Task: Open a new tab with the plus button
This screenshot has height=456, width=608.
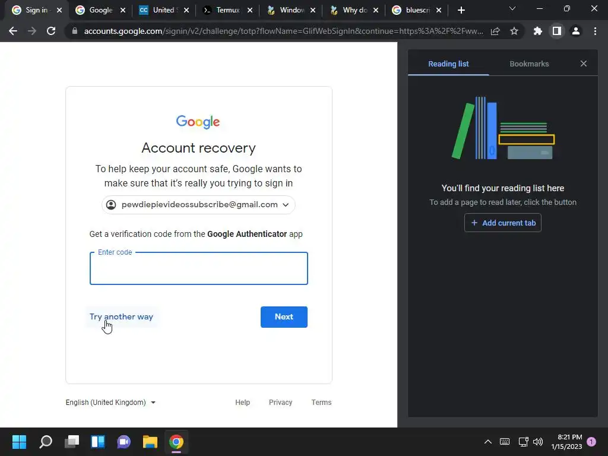Action: [x=461, y=10]
